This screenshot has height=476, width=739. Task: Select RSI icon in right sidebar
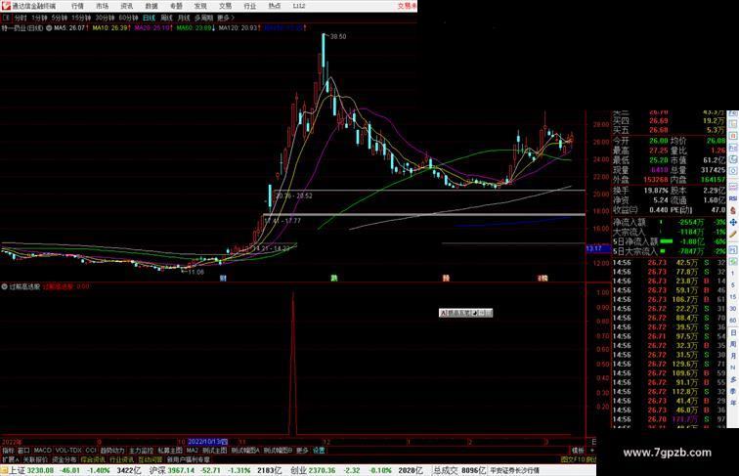coord(733,198)
